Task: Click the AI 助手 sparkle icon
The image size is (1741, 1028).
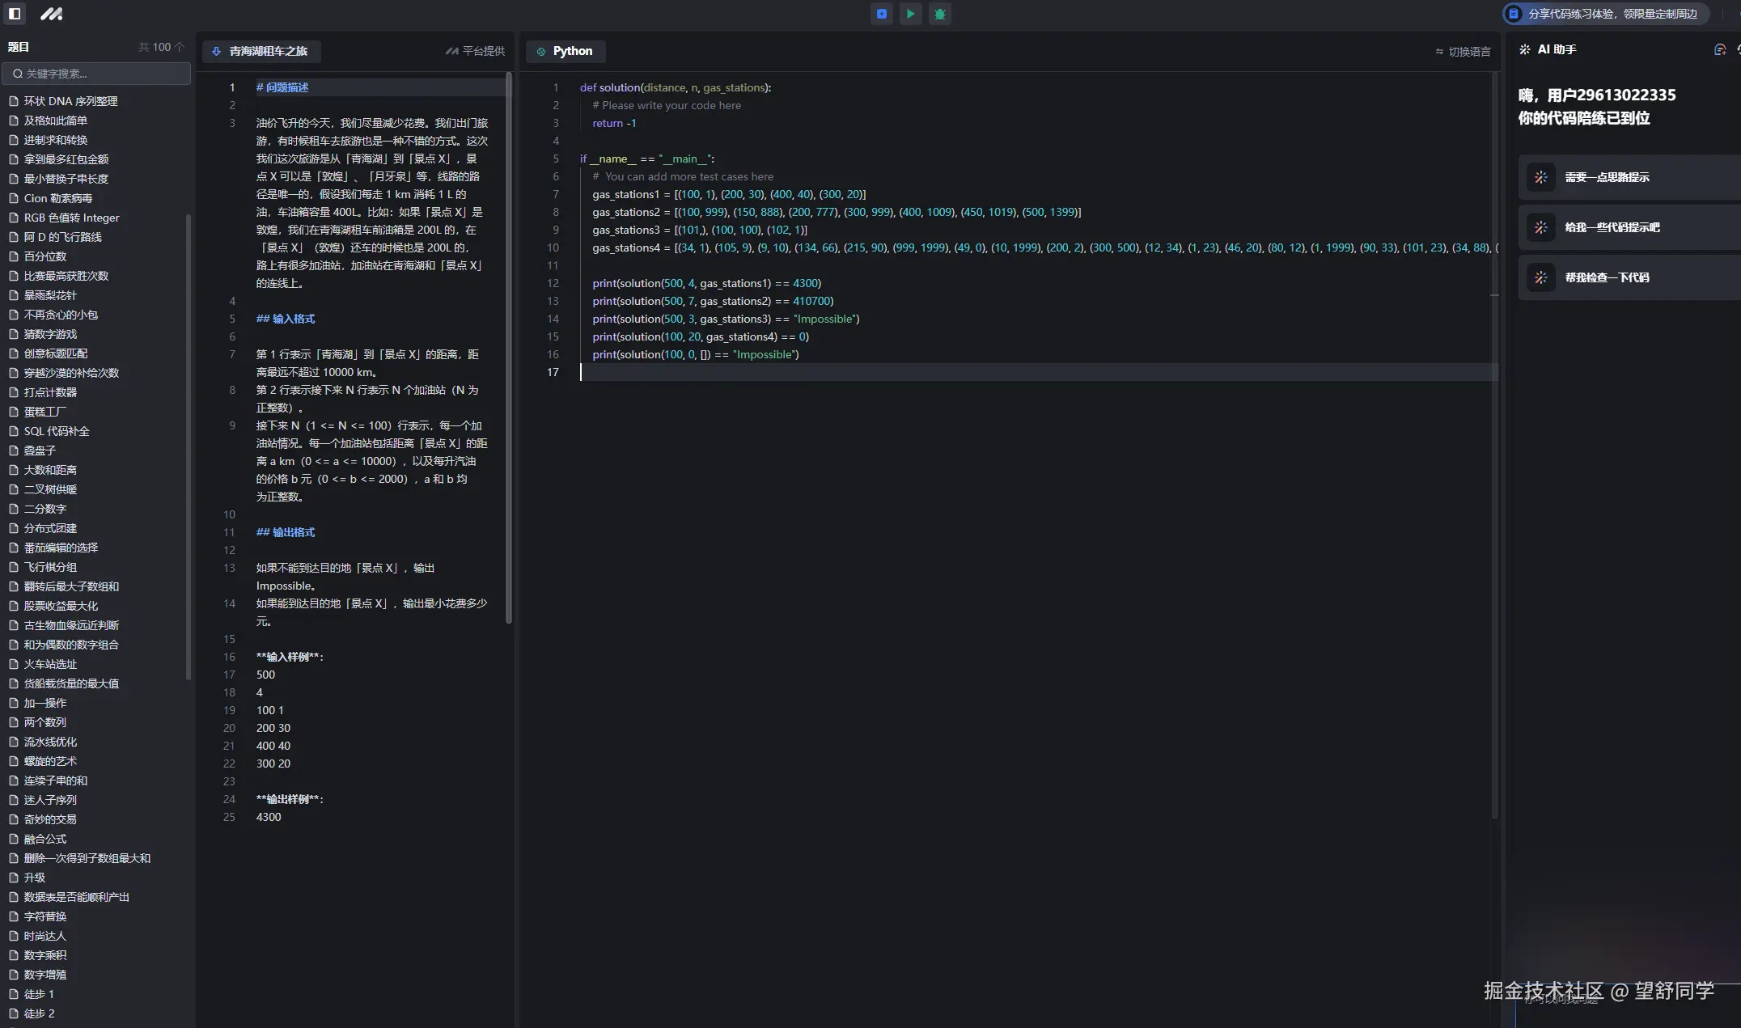Action: [x=1524, y=49]
